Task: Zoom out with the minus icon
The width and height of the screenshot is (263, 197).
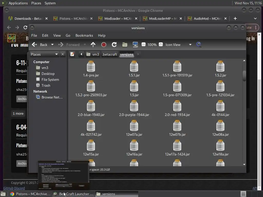Action: pyautogui.click(x=144, y=45)
